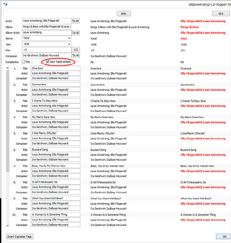Click AMG album artist value Louis Armstrong
231x243 pixels.
(100, 33)
